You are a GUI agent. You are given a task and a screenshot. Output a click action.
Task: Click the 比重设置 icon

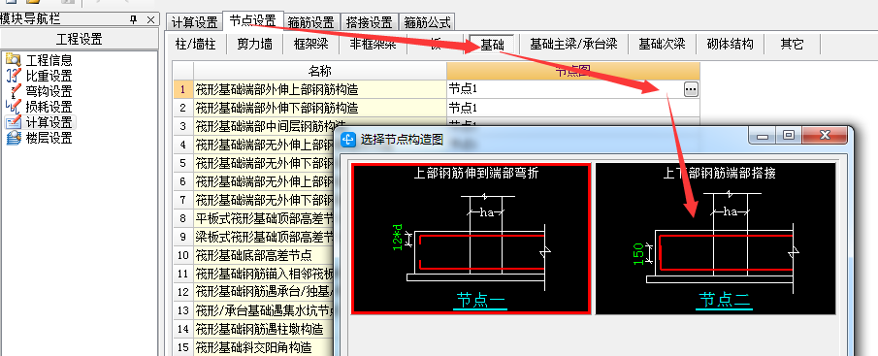(14, 76)
